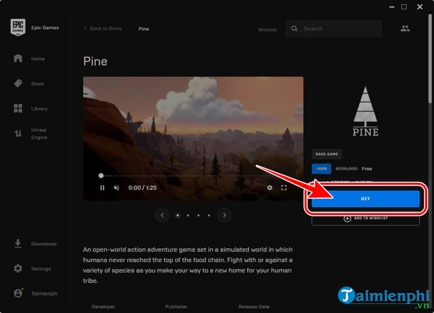This screenshot has height=313, width=434.
Task: Open the Settings gear in sidebar
Action: click(x=18, y=268)
